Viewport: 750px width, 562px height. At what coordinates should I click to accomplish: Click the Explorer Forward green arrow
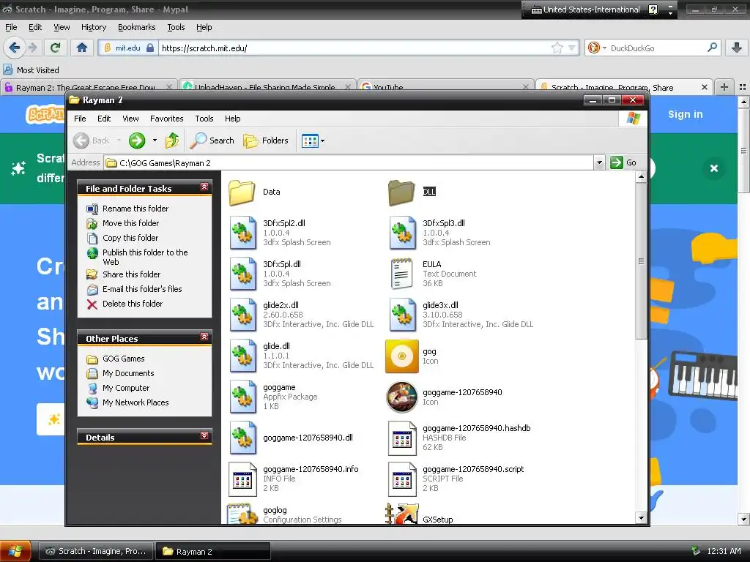tap(137, 140)
